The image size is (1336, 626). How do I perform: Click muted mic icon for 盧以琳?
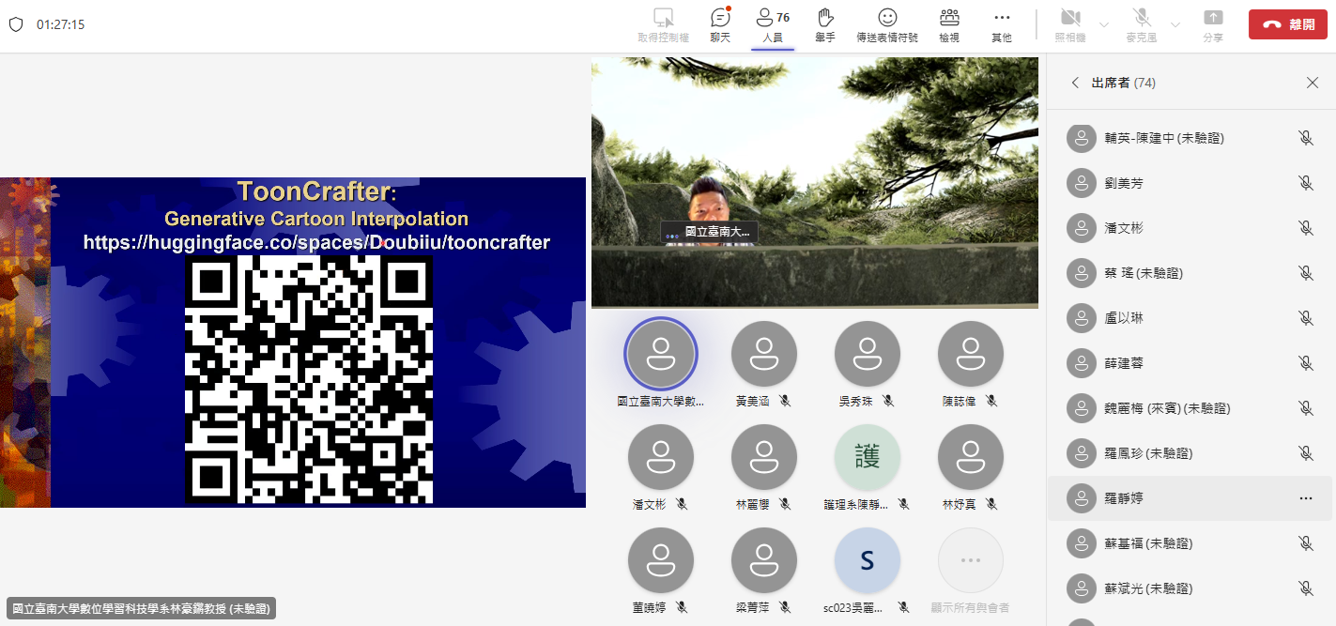pyautogui.click(x=1305, y=318)
